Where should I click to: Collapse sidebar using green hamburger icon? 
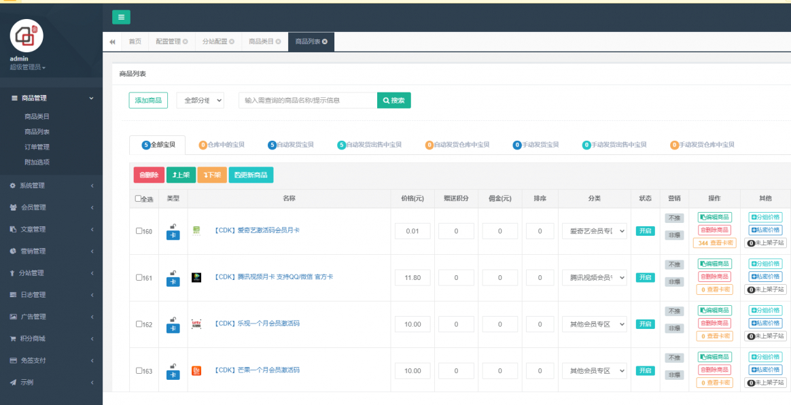(x=121, y=17)
